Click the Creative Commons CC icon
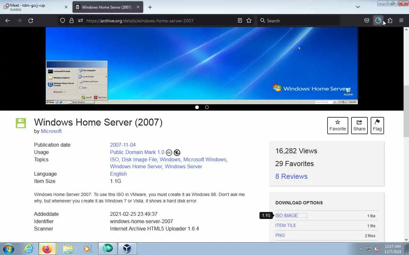 pyautogui.click(x=169, y=153)
